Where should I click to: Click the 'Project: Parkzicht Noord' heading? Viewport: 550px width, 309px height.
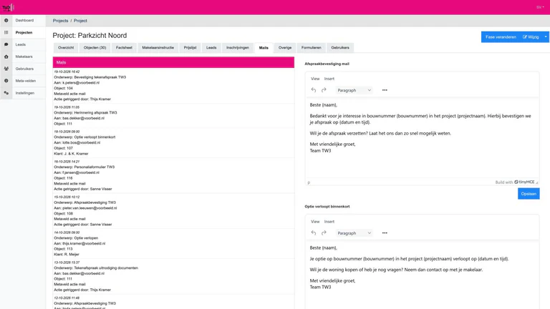coord(90,35)
